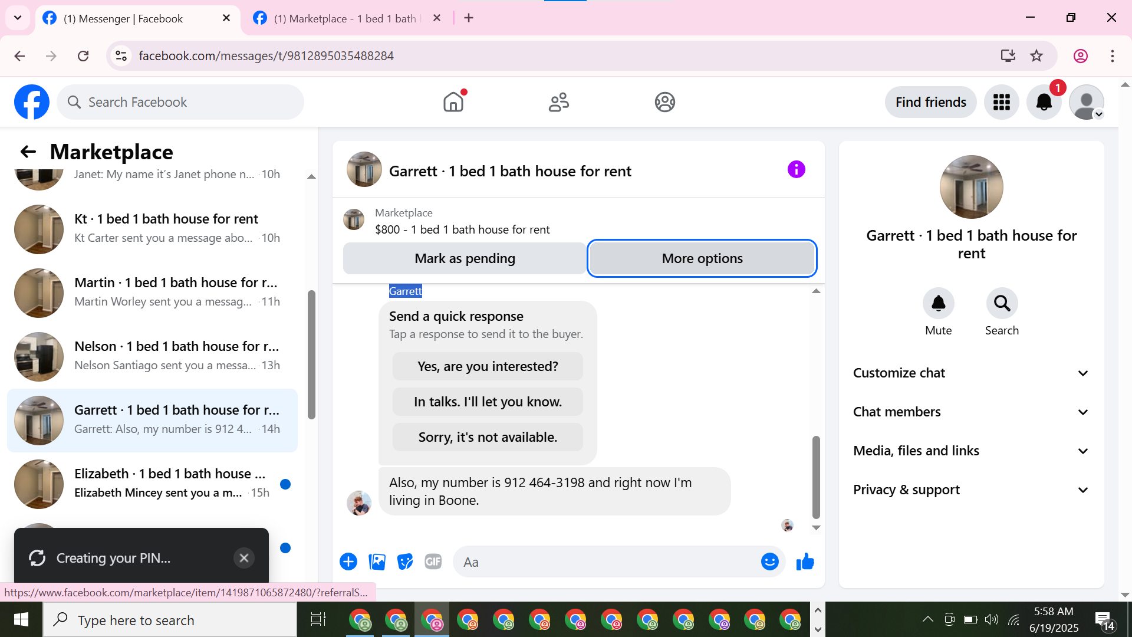Open the emoji picker
The image size is (1132, 637).
(x=769, y=562)
